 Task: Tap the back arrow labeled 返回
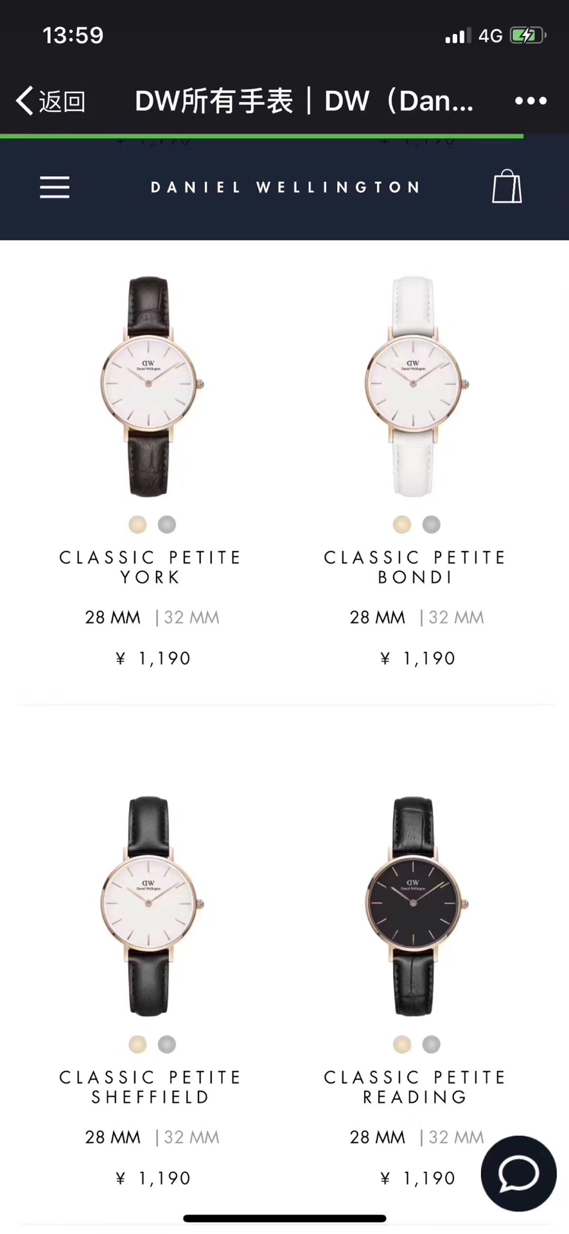click(x=51, y=101)
